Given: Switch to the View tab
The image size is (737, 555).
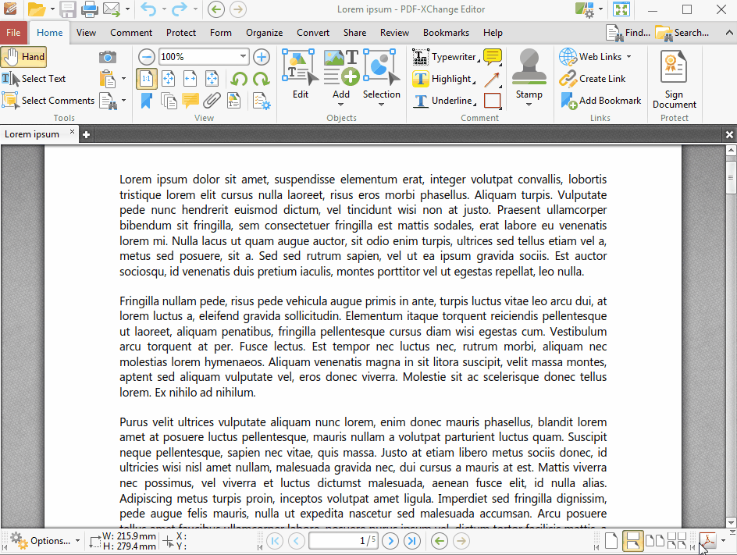Looking at the screenshot, I should coord(86,33).
